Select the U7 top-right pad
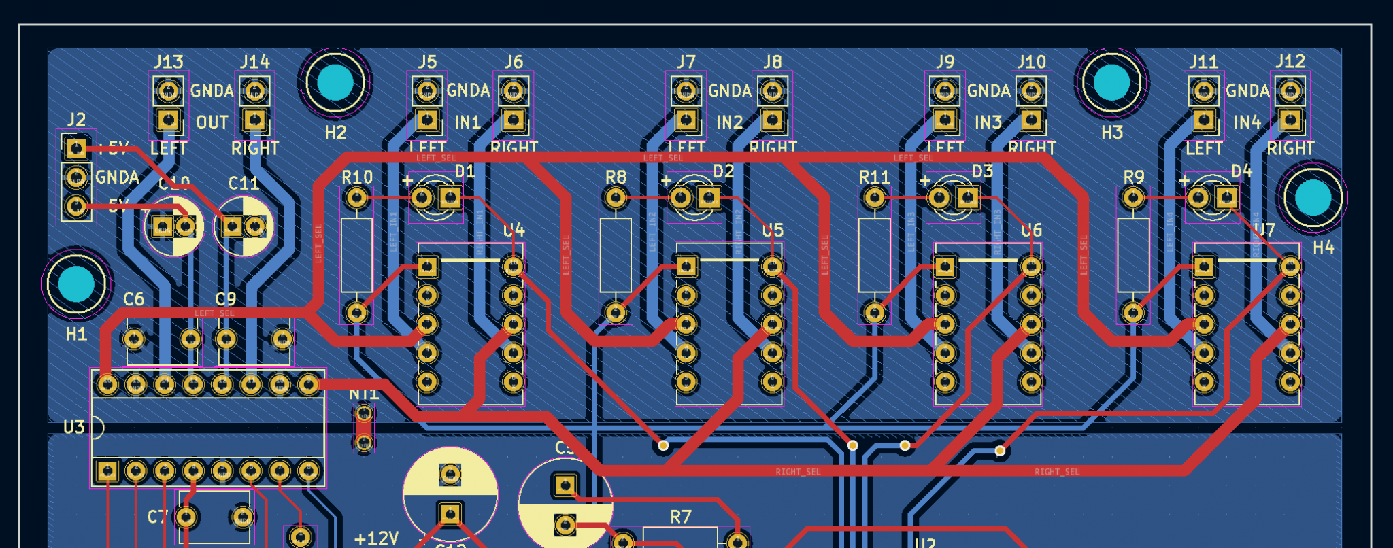This screenshot has width=1393, height=548. click(1290, 266)
